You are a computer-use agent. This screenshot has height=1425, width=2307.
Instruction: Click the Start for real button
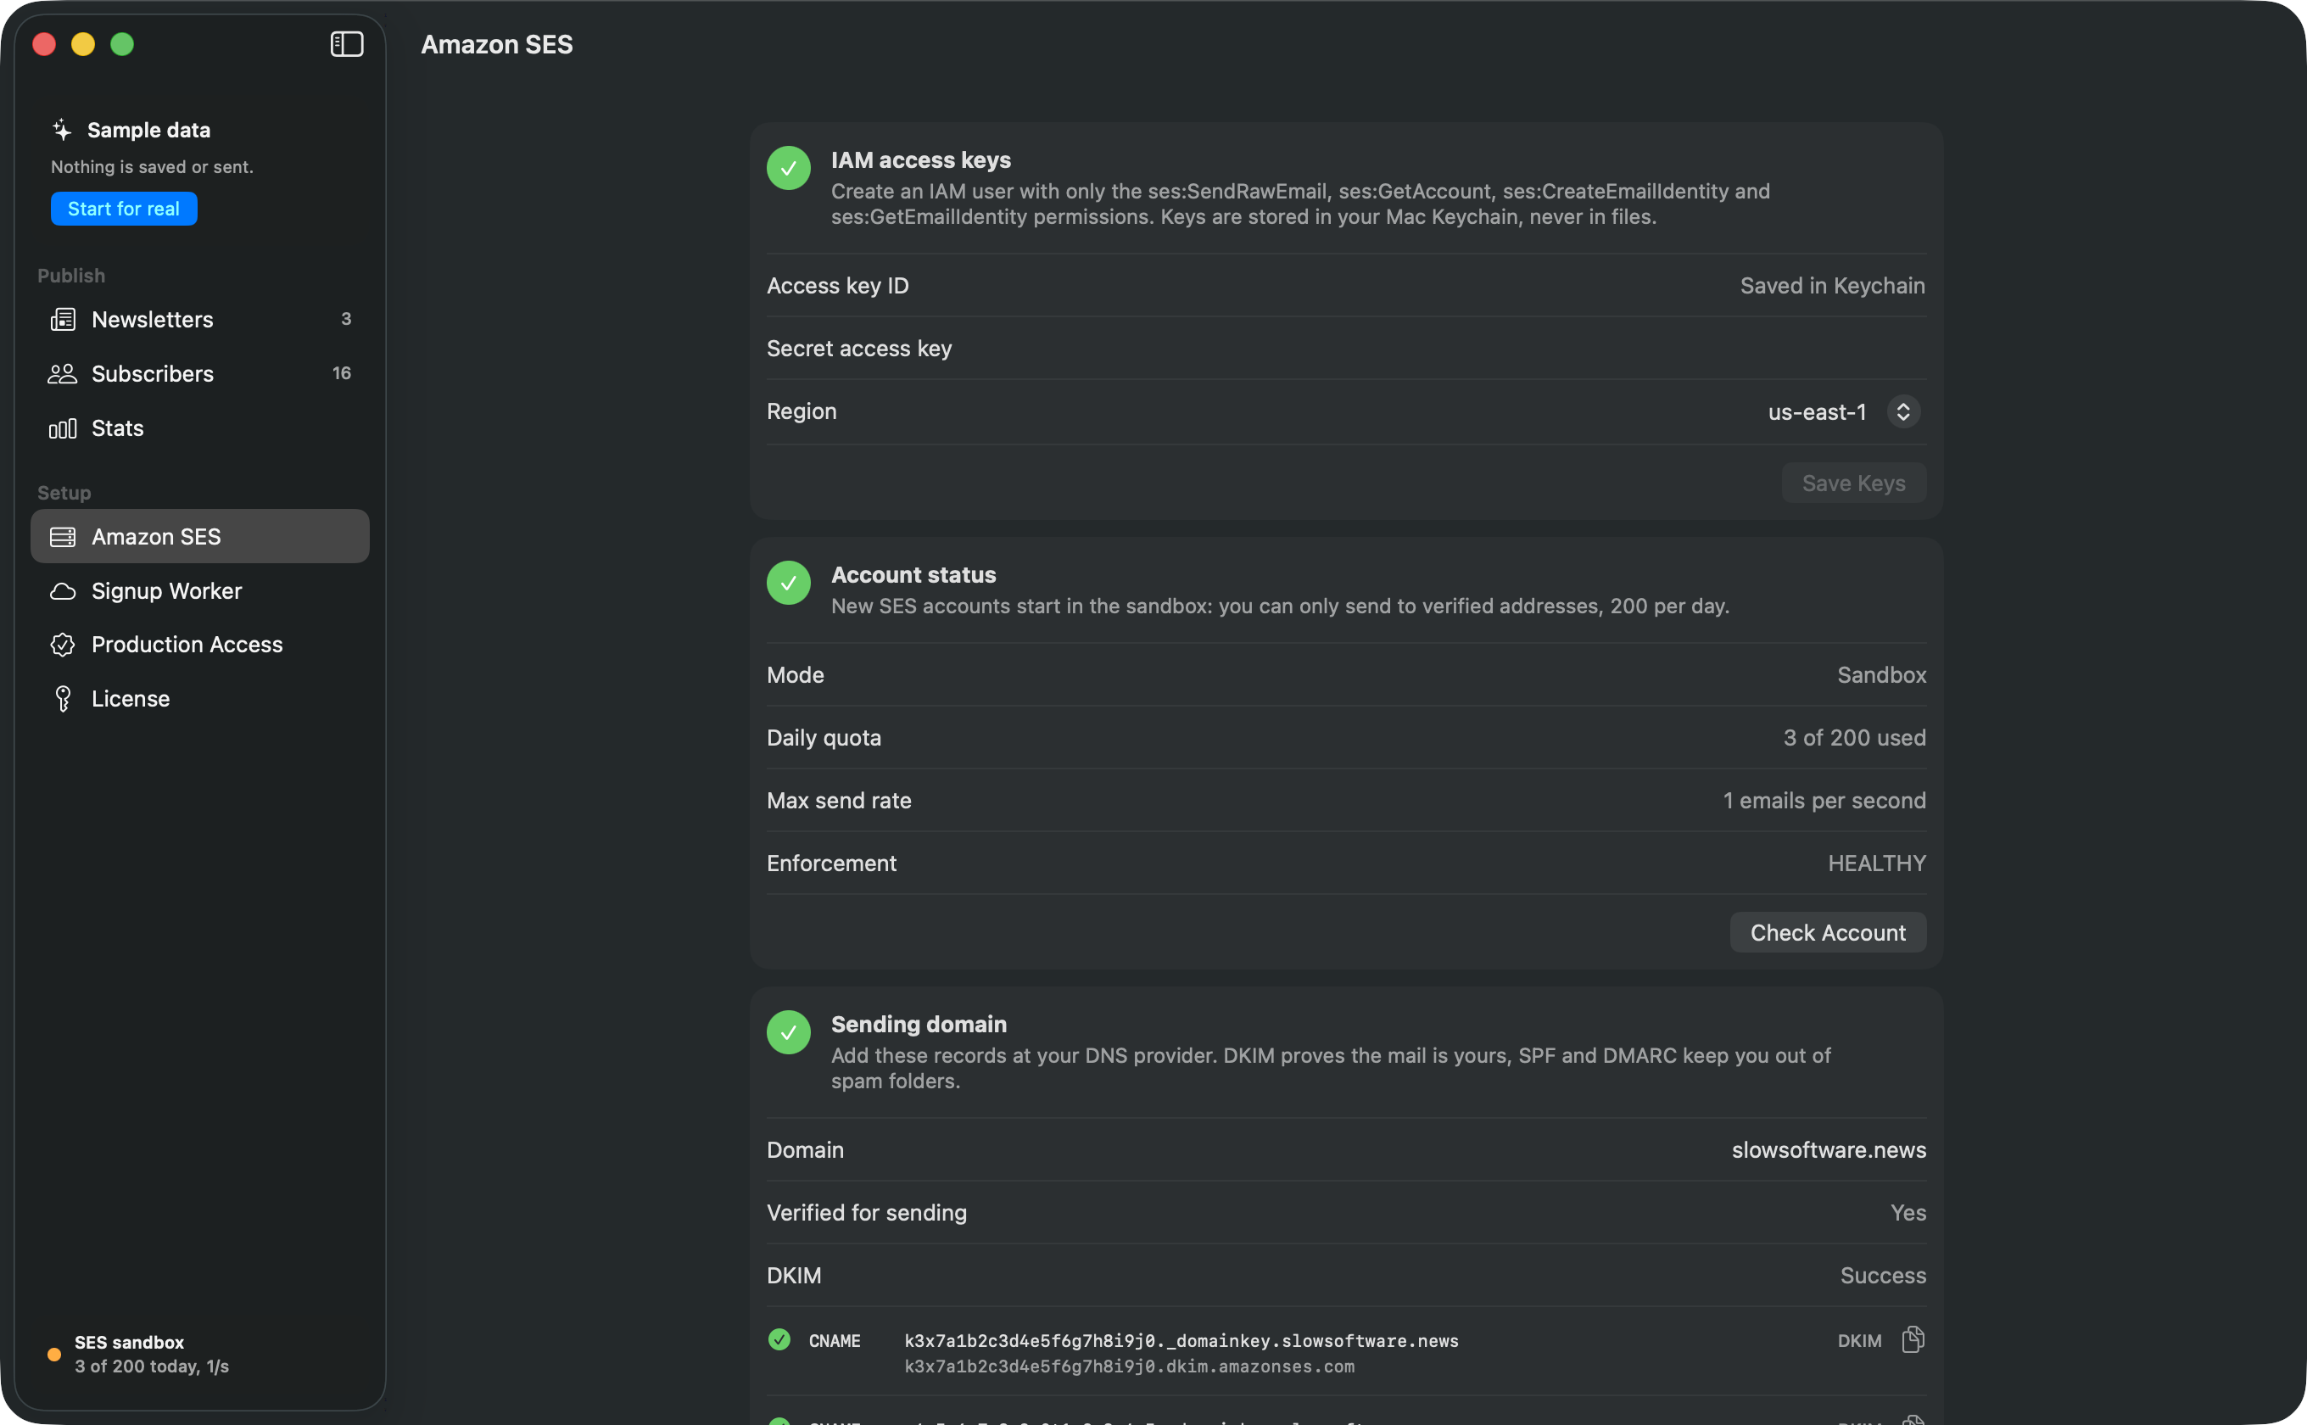point(124,209)
